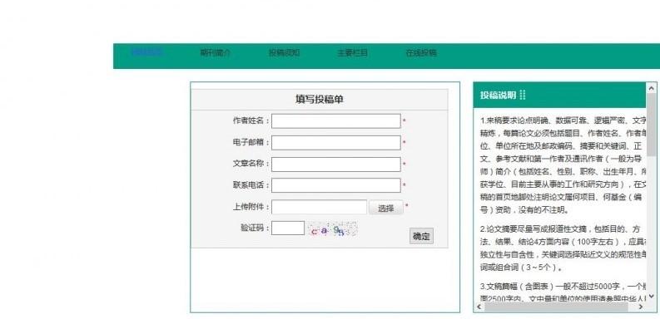Focus the 作者姓名 input field
The image size is (660, 319).
click(x=336, y=121)
